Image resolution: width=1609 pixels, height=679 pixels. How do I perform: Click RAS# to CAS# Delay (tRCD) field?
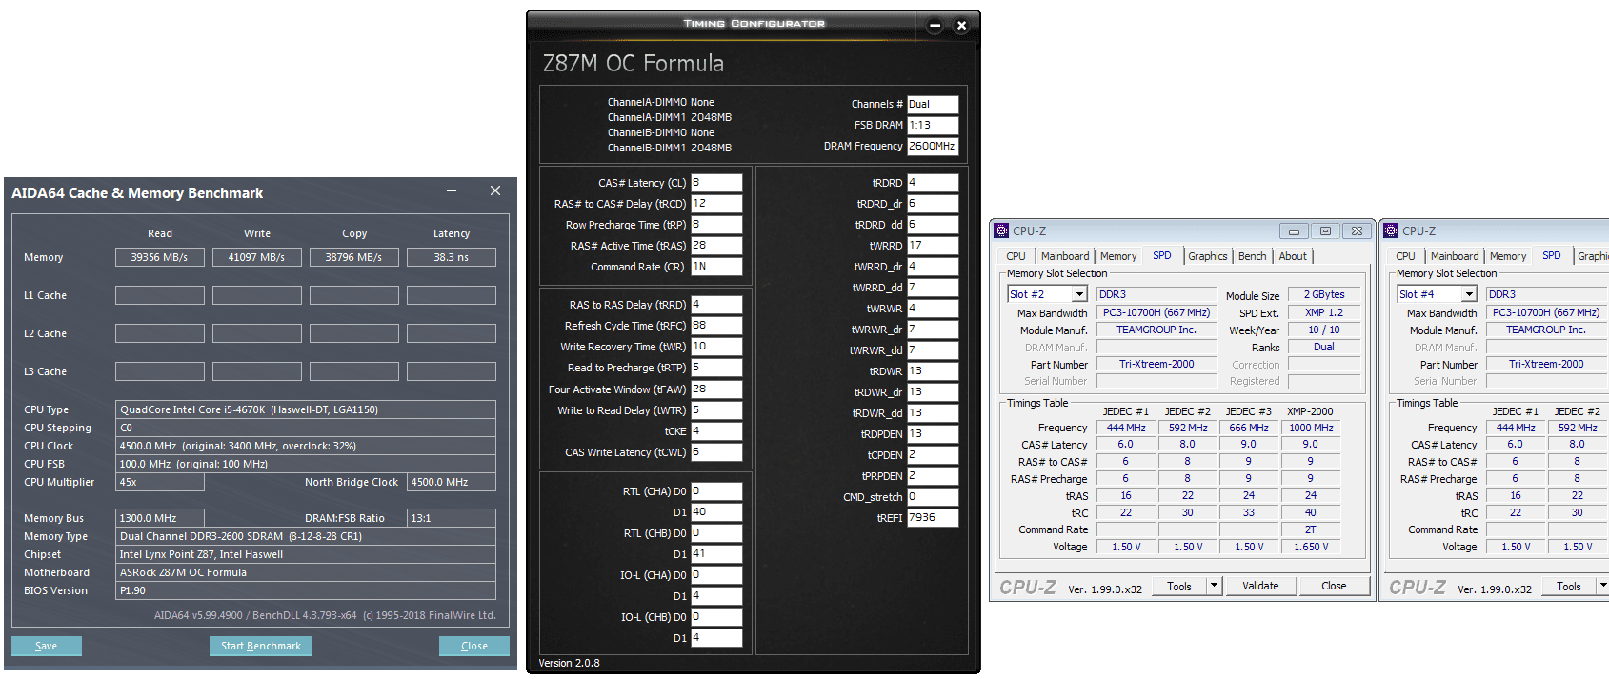click(716, 204)
